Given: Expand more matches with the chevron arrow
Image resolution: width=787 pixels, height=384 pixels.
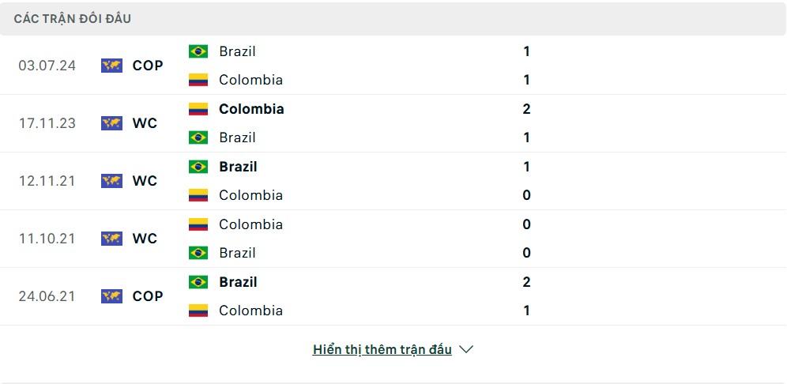Looking at the screenshot, I should point(466,349).
